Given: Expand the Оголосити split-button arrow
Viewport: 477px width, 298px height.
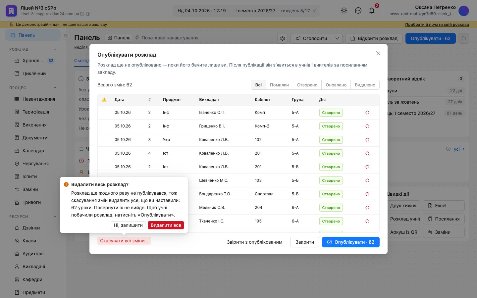Looking at the screenshot, I should (337, 38).
